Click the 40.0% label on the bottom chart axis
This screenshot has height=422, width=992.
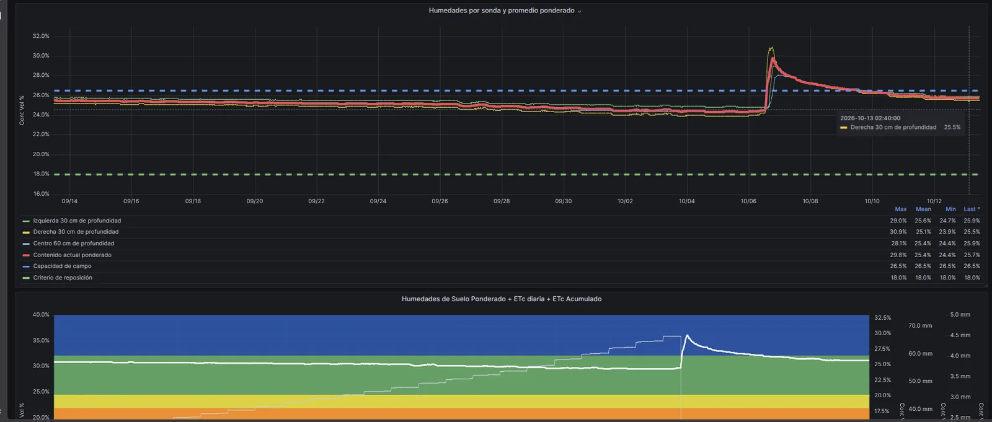pyautogui.click(x=41, y=315)
